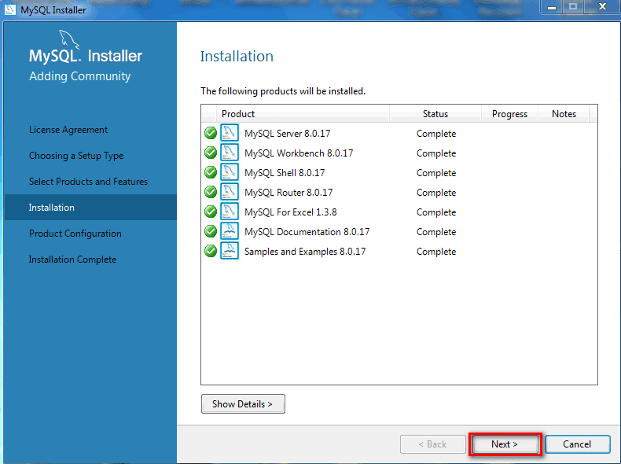Open Choosing a Setup Type step
The width and height of the screenshot is (621, 464).
click(x=76, y=156)
